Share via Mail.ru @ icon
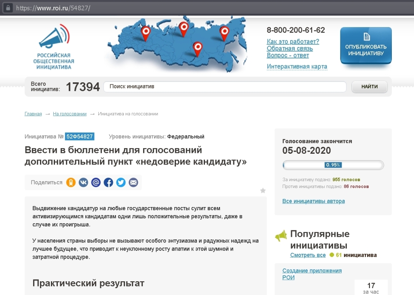414x295 pixels. (x=96, y=182)
